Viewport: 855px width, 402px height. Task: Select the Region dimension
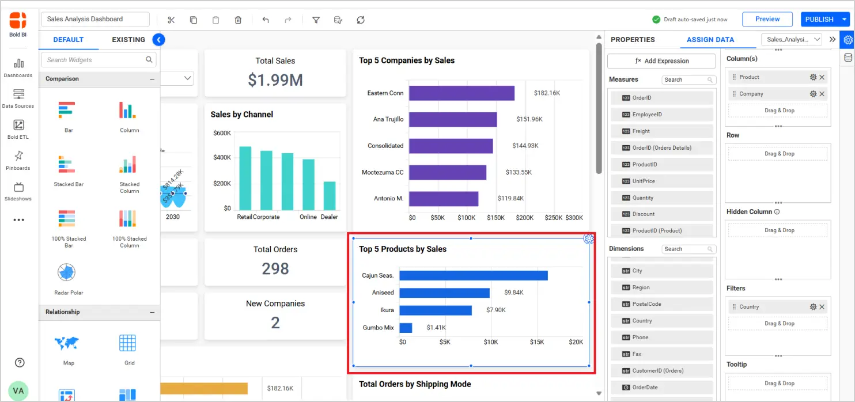tap(662, 287)
